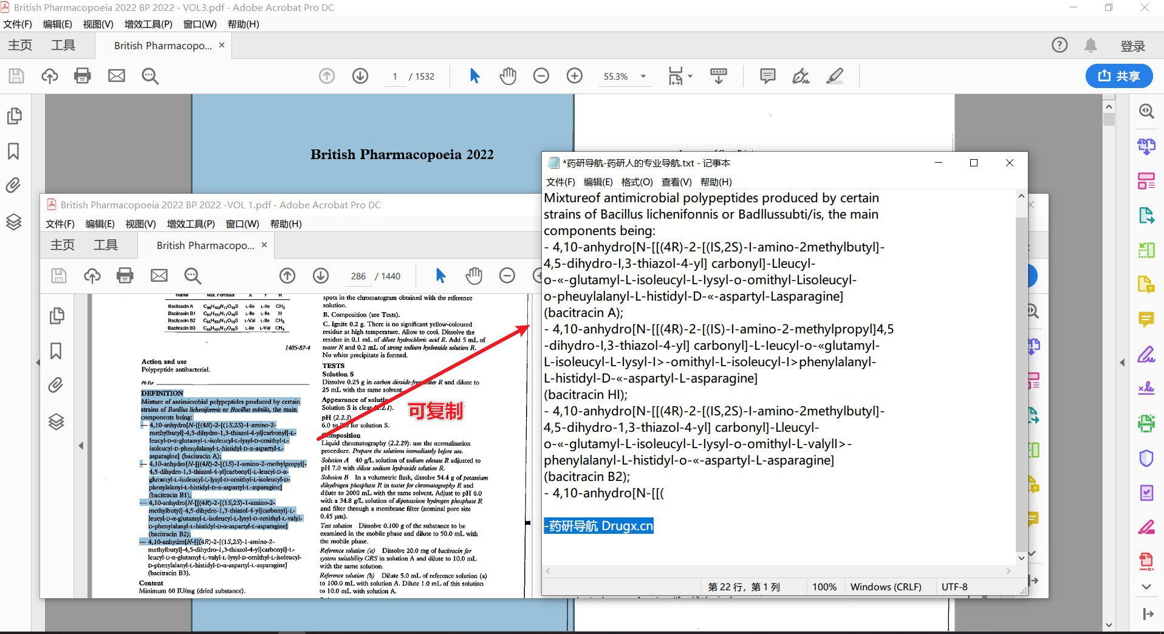Screen dimensions: 1164x634
Task: Click Notepad vertical scrollbar down arrow
Action: (1021, 557)
